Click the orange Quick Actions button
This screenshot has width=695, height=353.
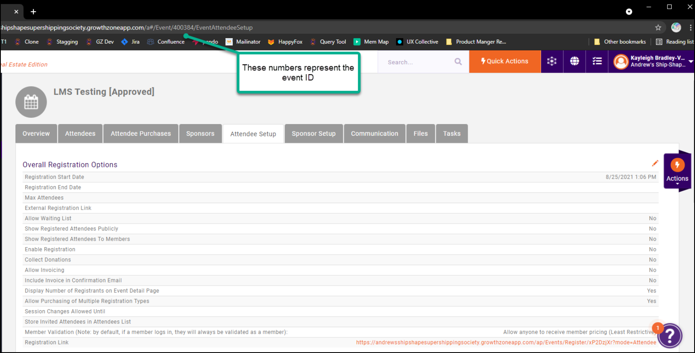tap(505, 61)
